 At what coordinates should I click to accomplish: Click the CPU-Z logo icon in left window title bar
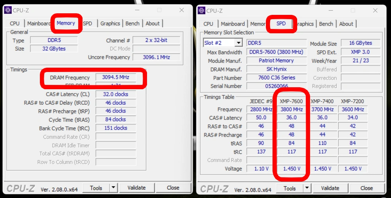pos(8,10)
